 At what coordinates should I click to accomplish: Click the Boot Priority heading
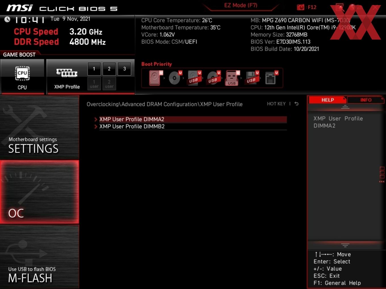tap(157, 64)
